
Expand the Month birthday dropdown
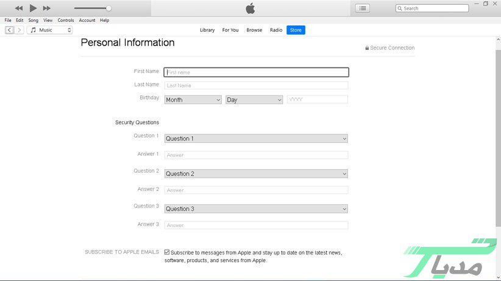(193, 100)
